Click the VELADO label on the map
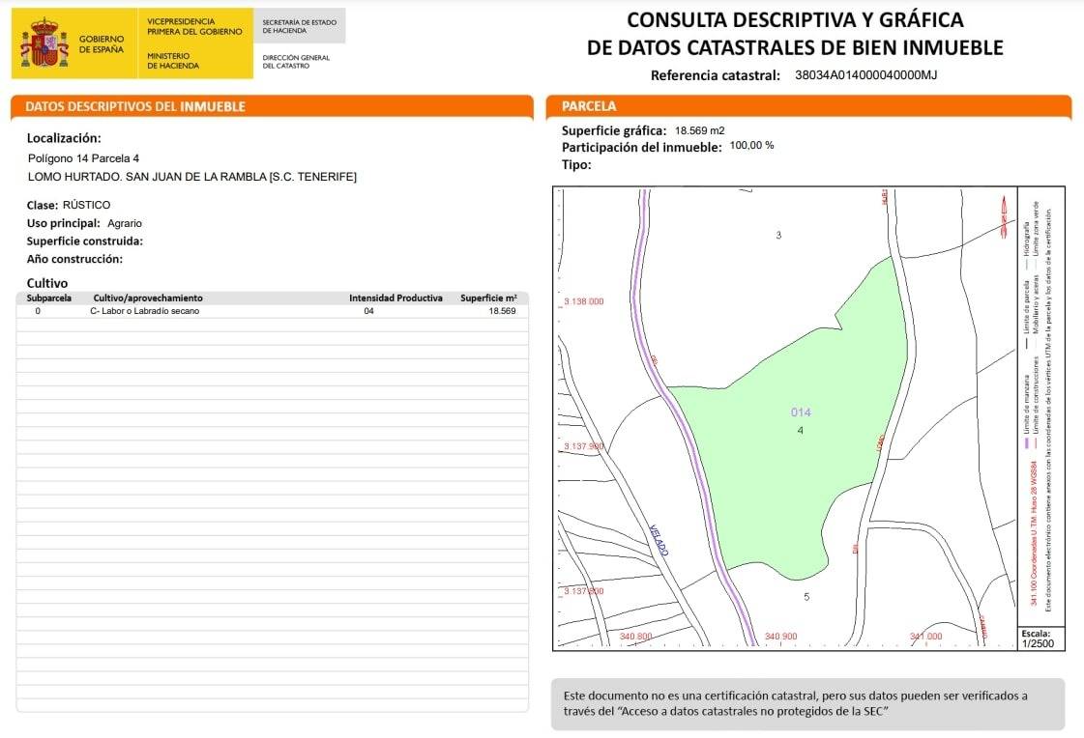 pyautogui.click(x=659, y=540)
